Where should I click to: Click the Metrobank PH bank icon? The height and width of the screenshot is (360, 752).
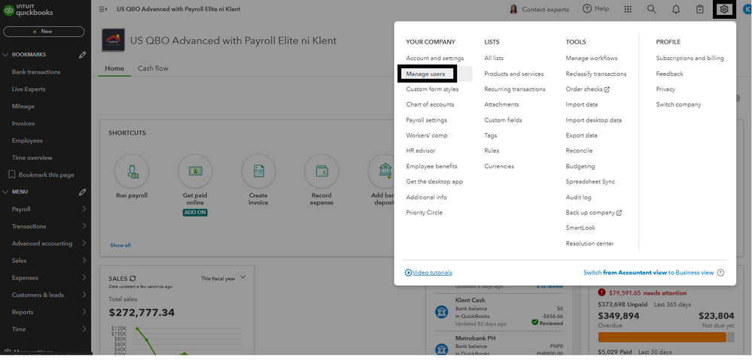441,349
